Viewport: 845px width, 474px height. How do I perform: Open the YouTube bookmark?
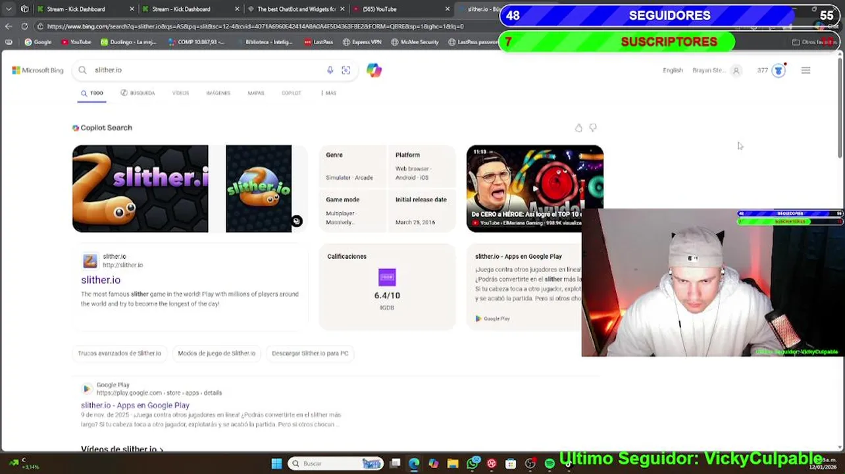[76, 42]
